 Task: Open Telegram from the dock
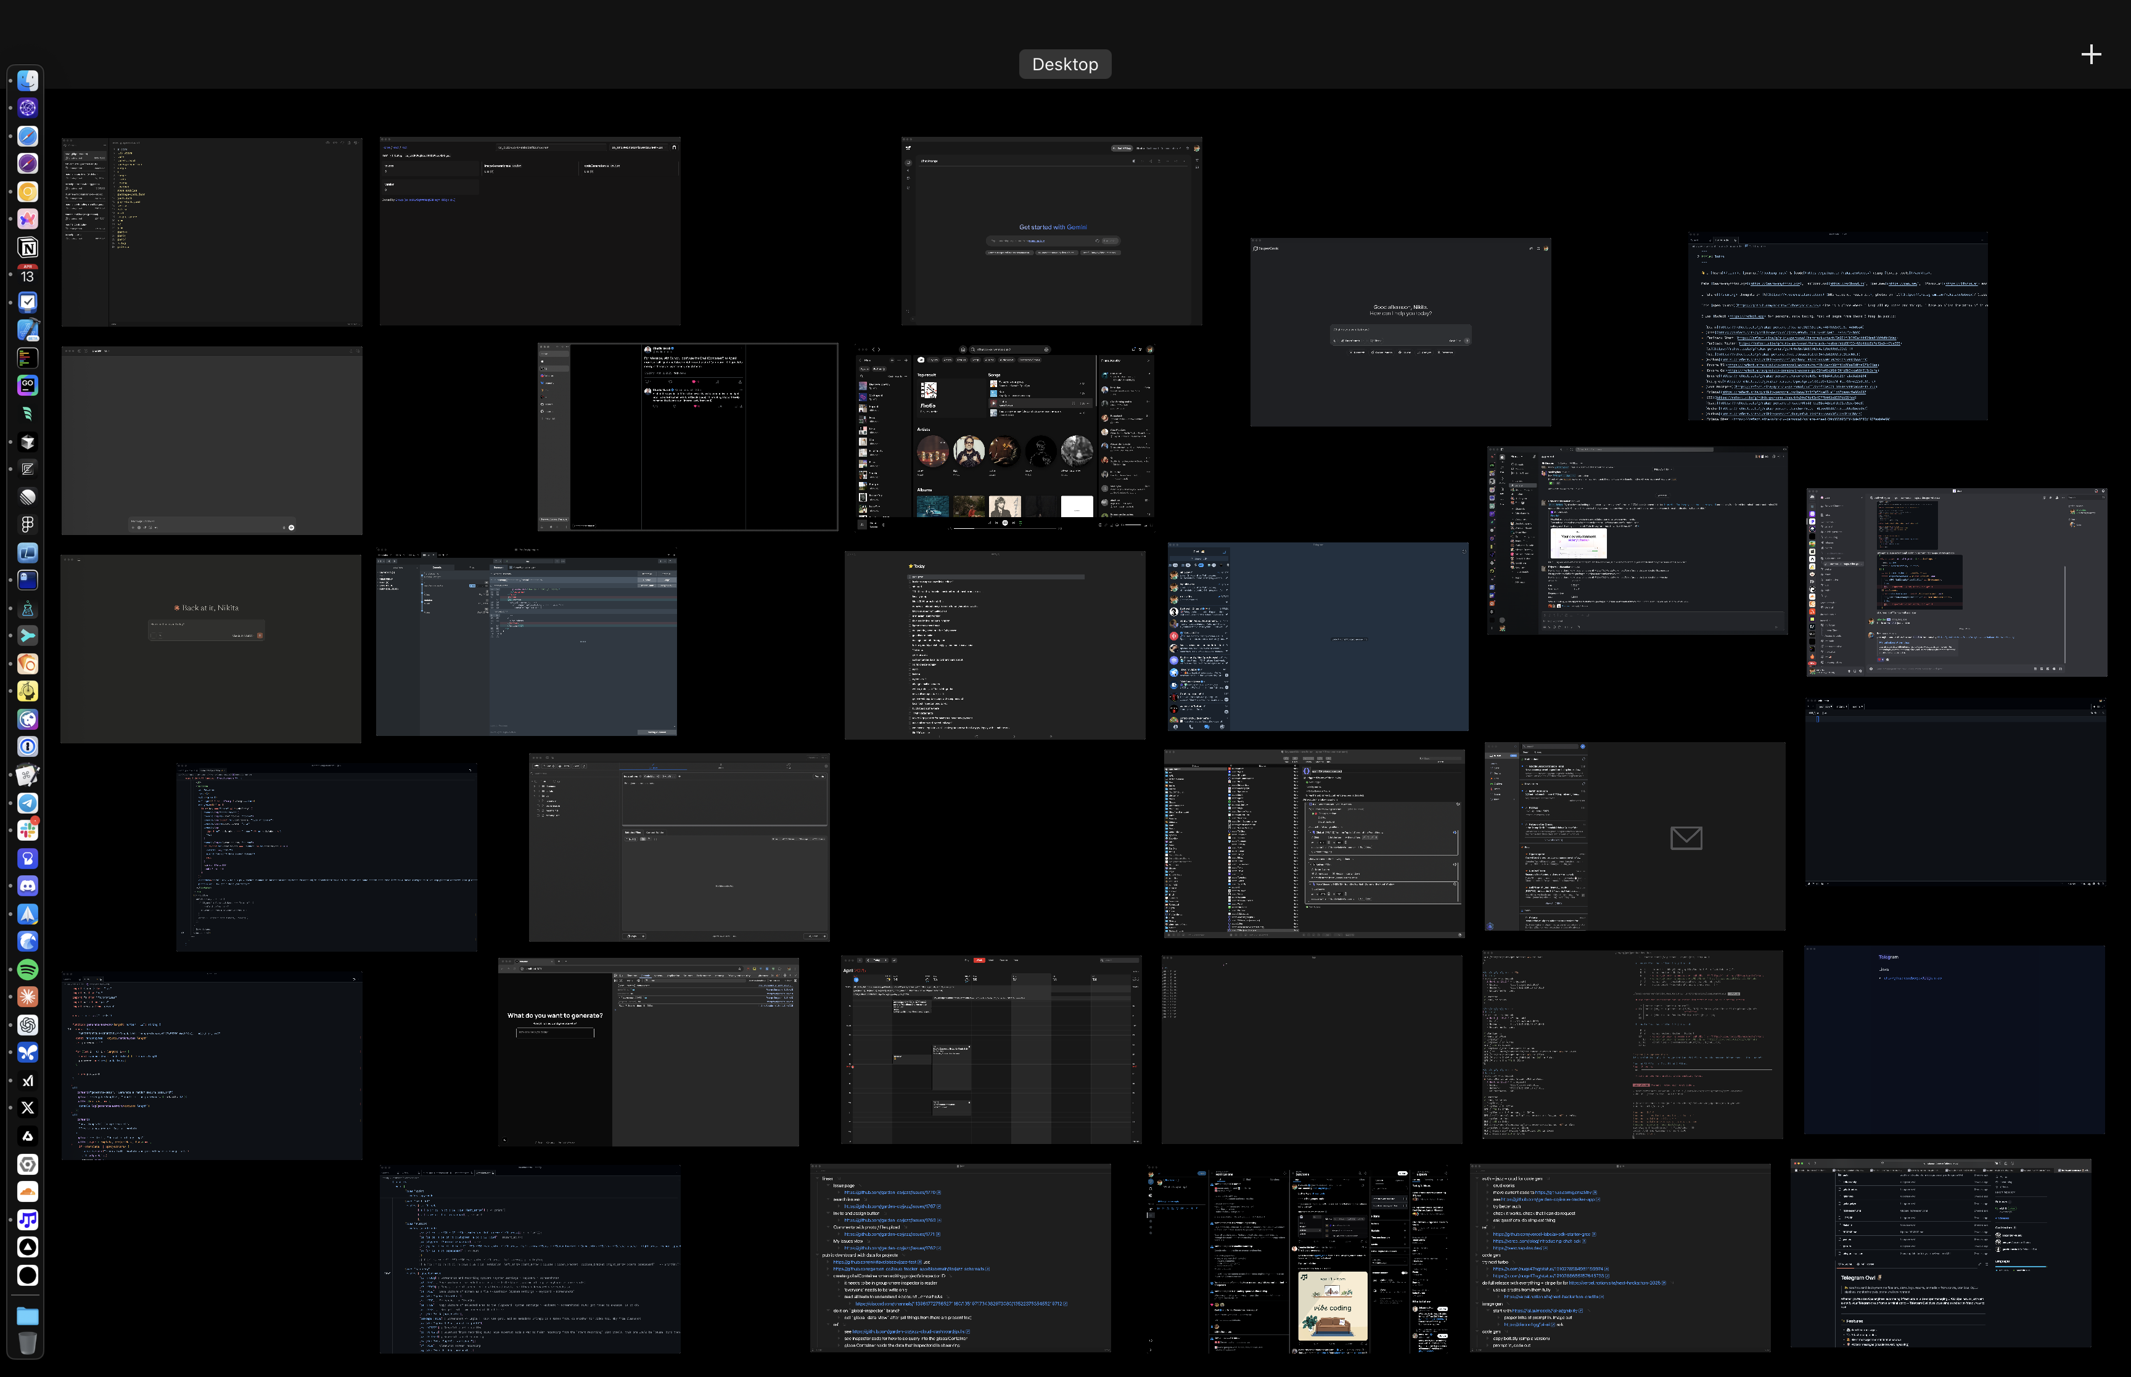point(28,803)
